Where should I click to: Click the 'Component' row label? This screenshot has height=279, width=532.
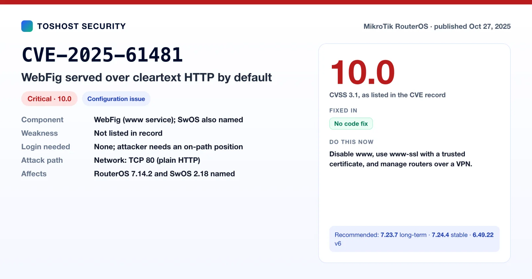click(42, 120)
